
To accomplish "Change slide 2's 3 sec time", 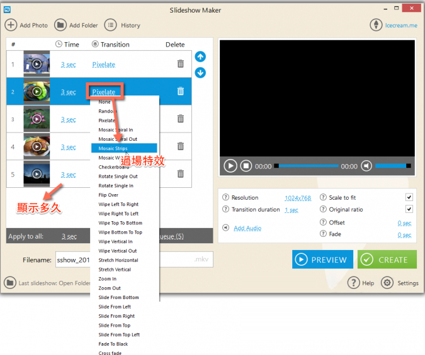I will [68, 92].
